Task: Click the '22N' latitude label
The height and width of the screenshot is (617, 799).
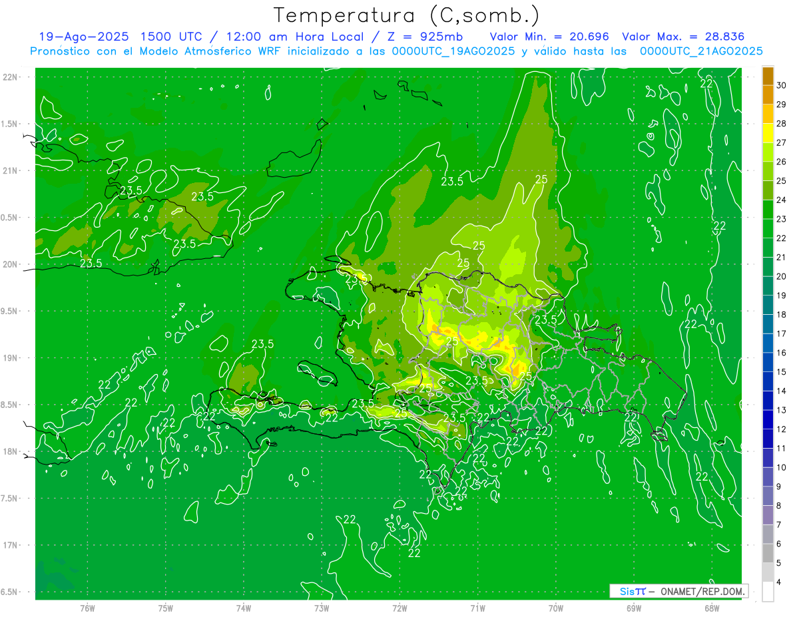Action: (10, 77)
